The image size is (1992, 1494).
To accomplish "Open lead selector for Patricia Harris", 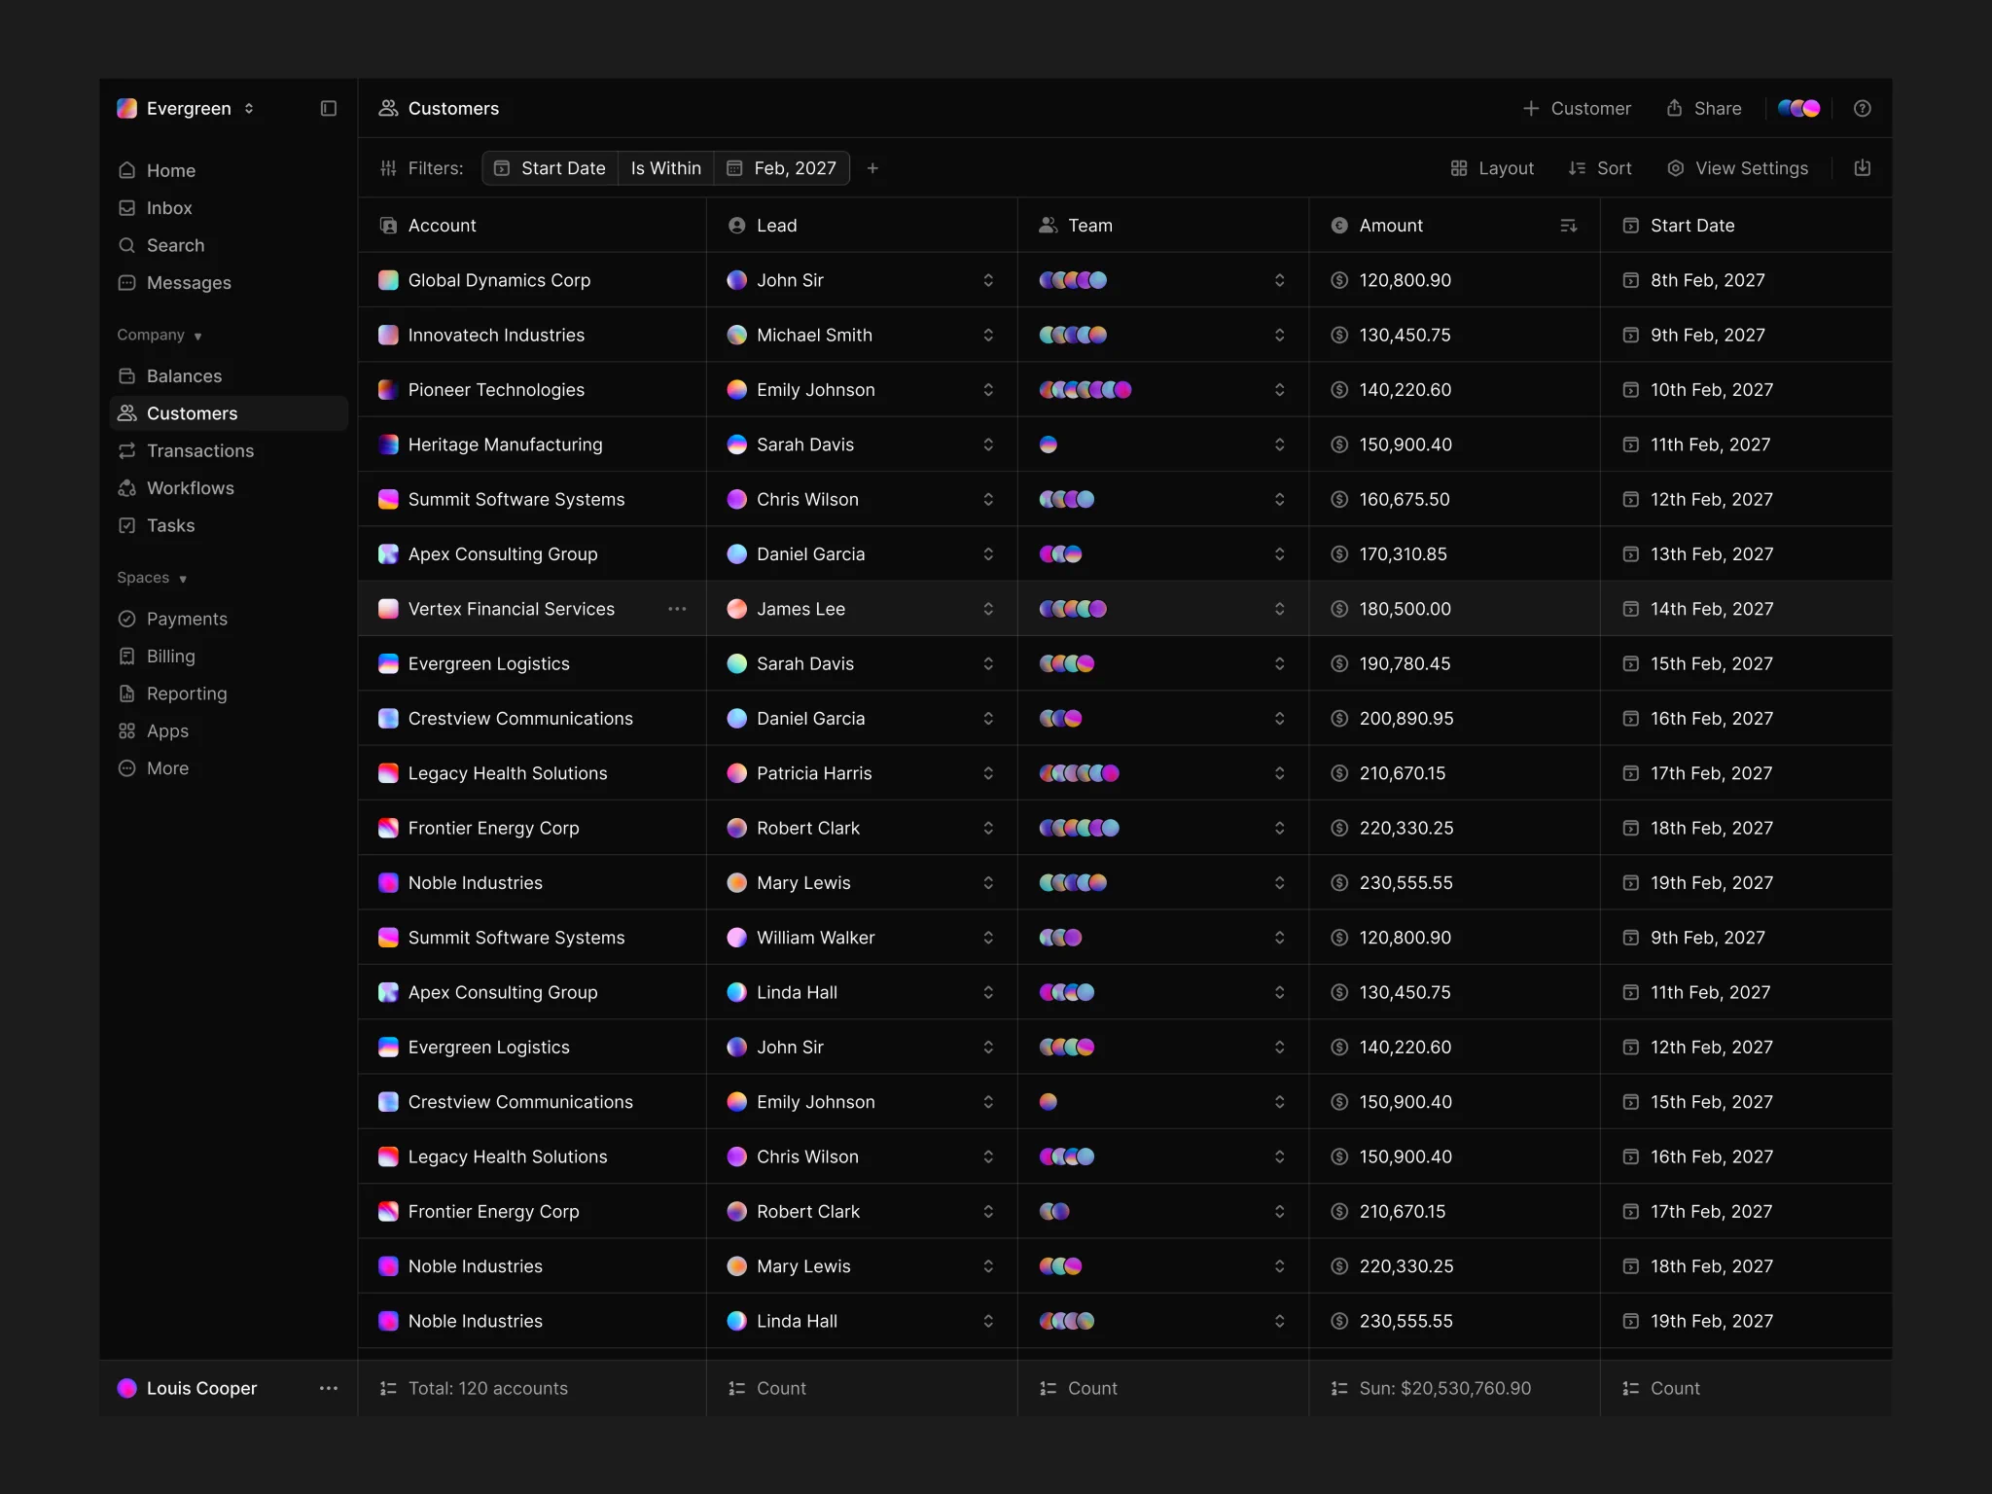I will click(988, 773).
